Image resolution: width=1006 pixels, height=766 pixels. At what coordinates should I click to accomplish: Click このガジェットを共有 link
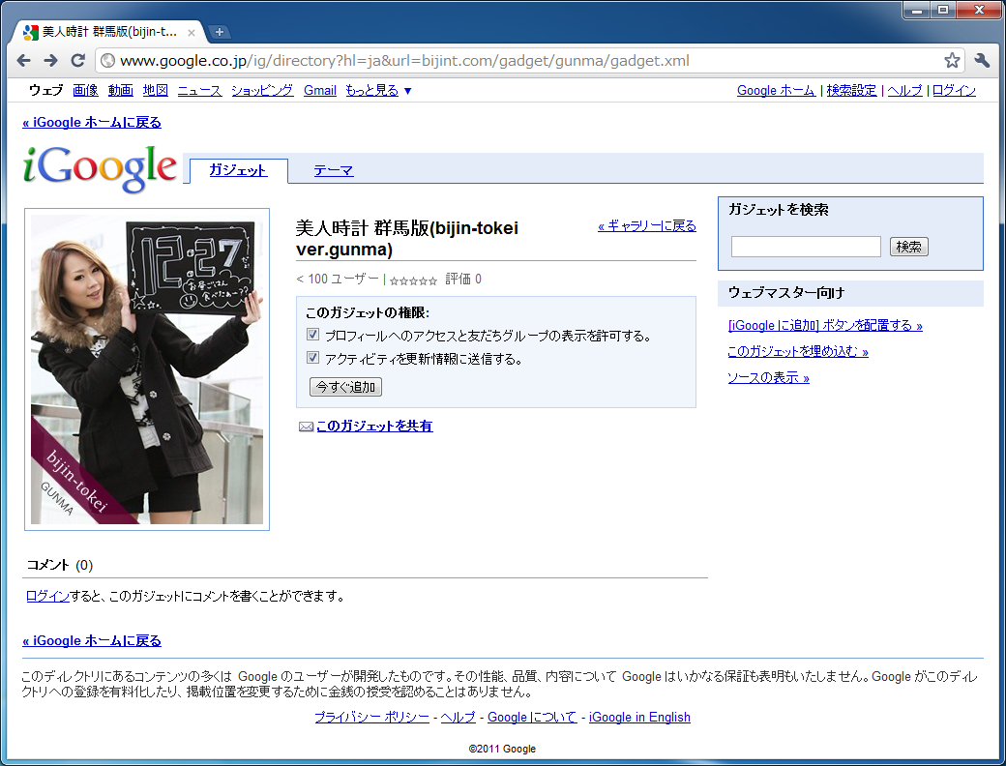(x=374, y=426)
